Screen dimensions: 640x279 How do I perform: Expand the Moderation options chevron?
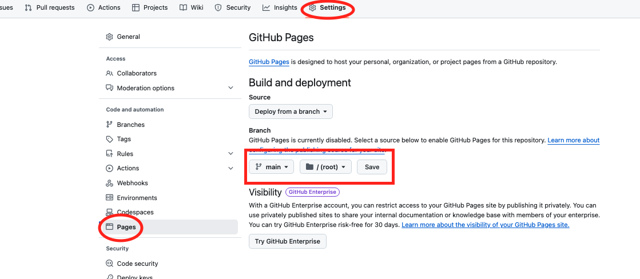pyautogui.click(x=230, y=88)
